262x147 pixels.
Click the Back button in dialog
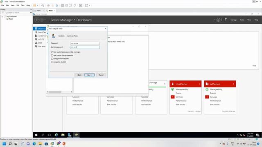pos(79,75)
